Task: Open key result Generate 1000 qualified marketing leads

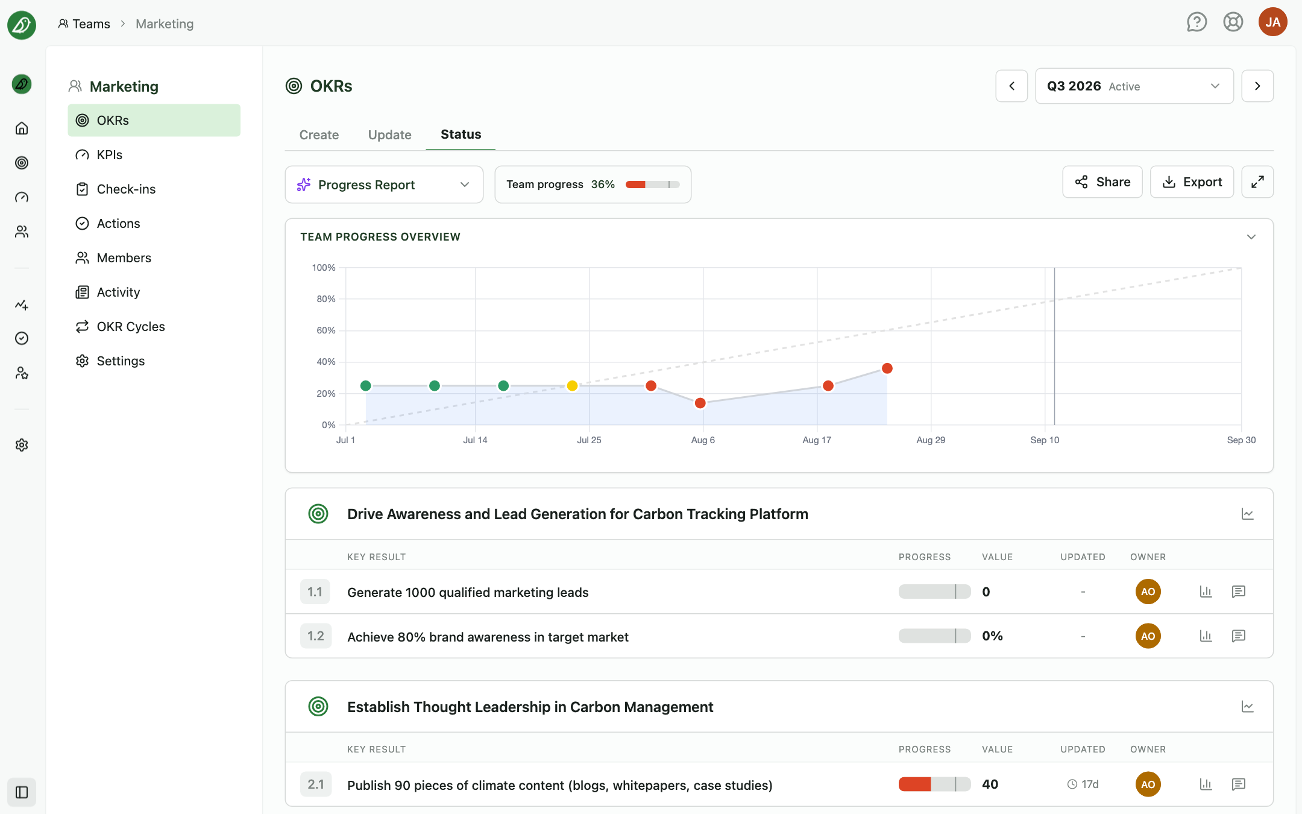Action: (468, 592)
